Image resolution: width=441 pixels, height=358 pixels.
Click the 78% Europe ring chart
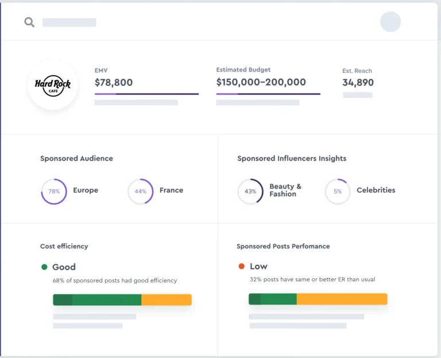tap(54, 192)
